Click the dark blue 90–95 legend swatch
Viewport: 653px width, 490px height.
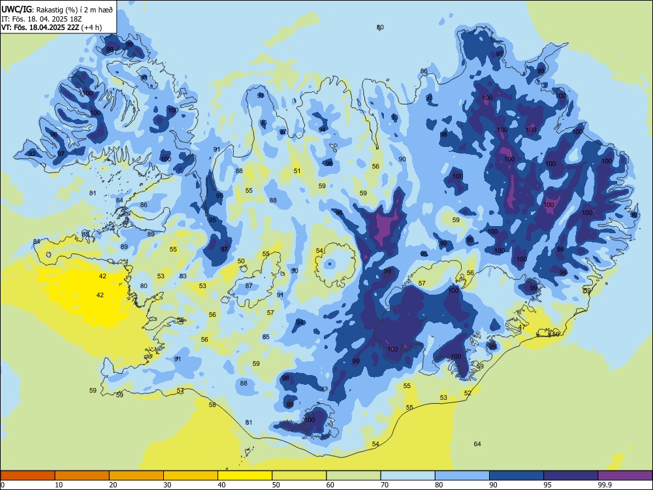517,476
